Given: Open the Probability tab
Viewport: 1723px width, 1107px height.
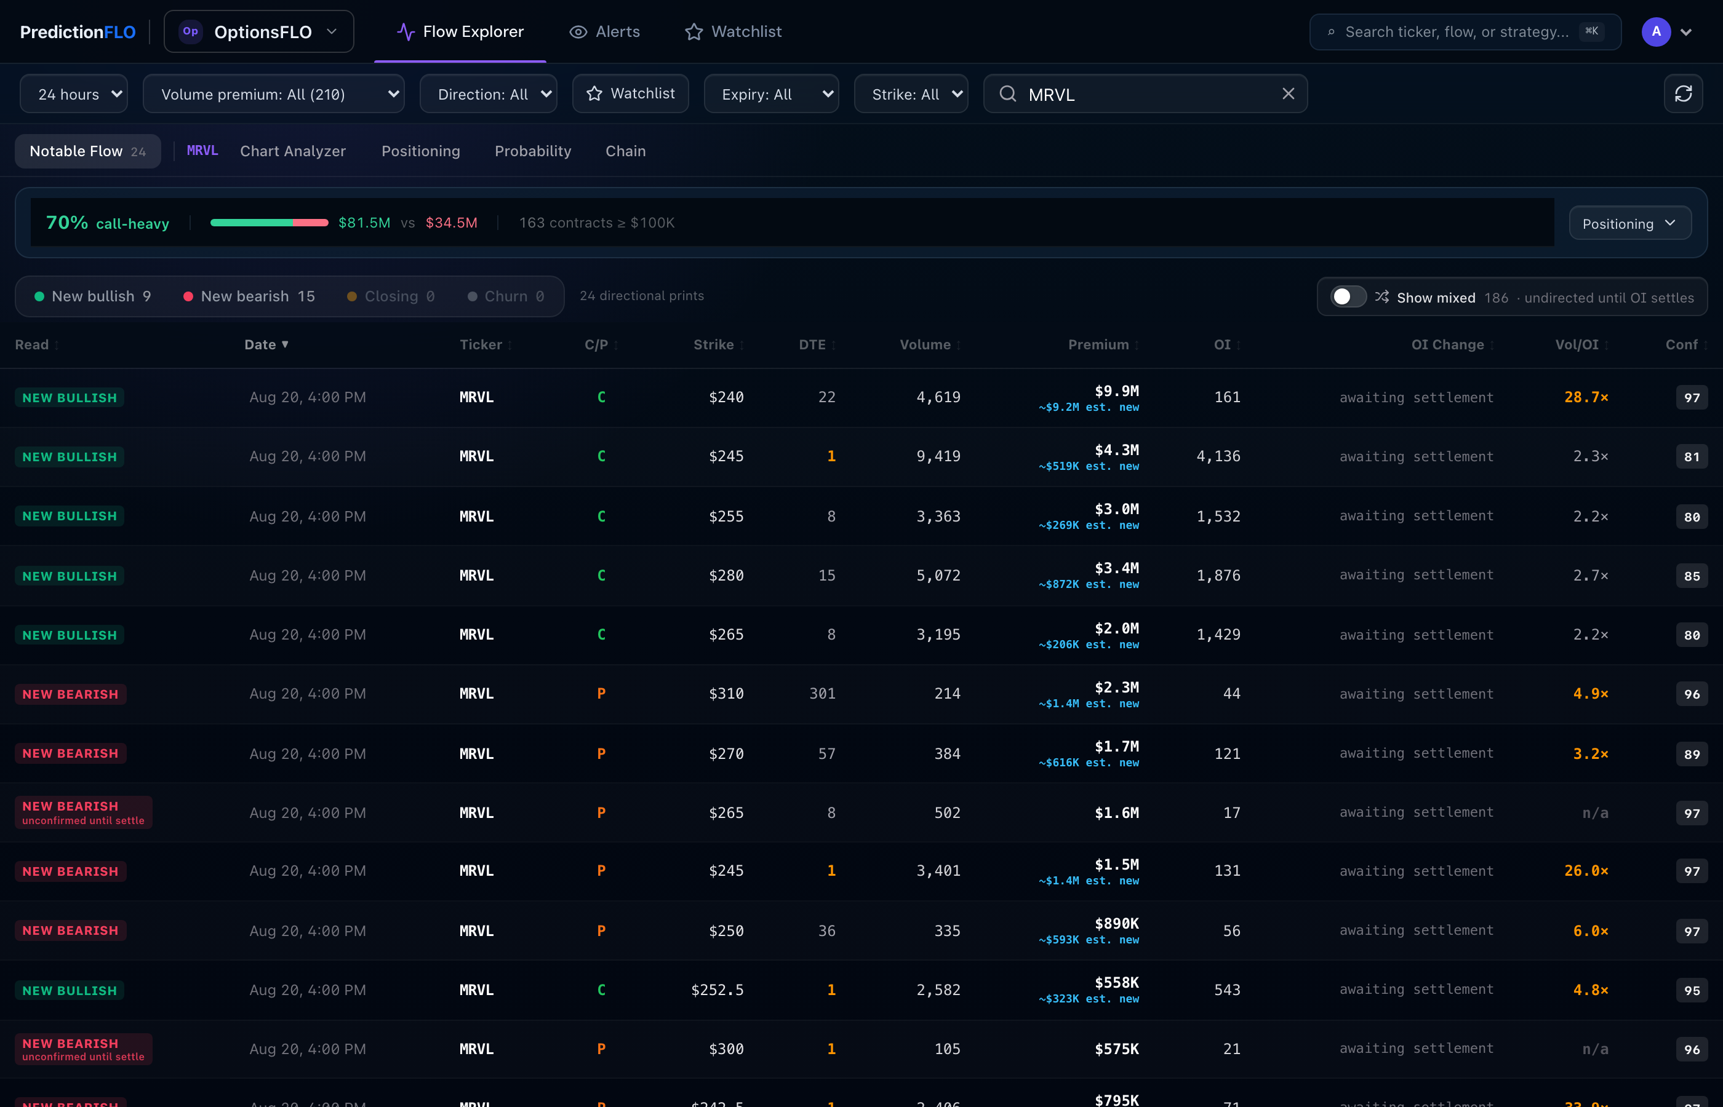Looking at the screenshot, I should pyautogui.click(x=532, y=151).
